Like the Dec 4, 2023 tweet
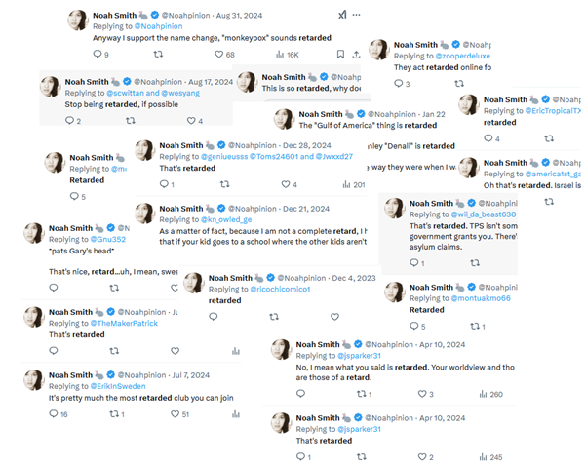The height and width of the screenshot is (467, 586). pos(332,317)
